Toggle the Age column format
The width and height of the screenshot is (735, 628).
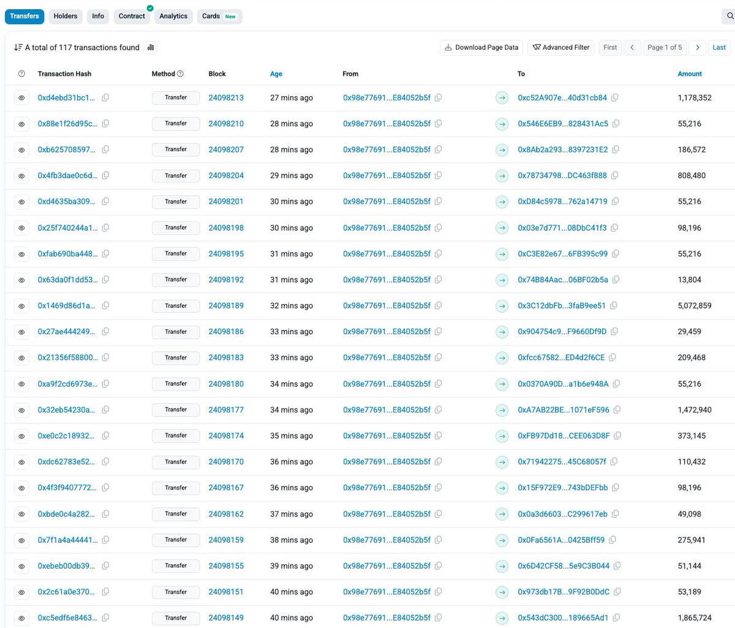tap(276, 73)
